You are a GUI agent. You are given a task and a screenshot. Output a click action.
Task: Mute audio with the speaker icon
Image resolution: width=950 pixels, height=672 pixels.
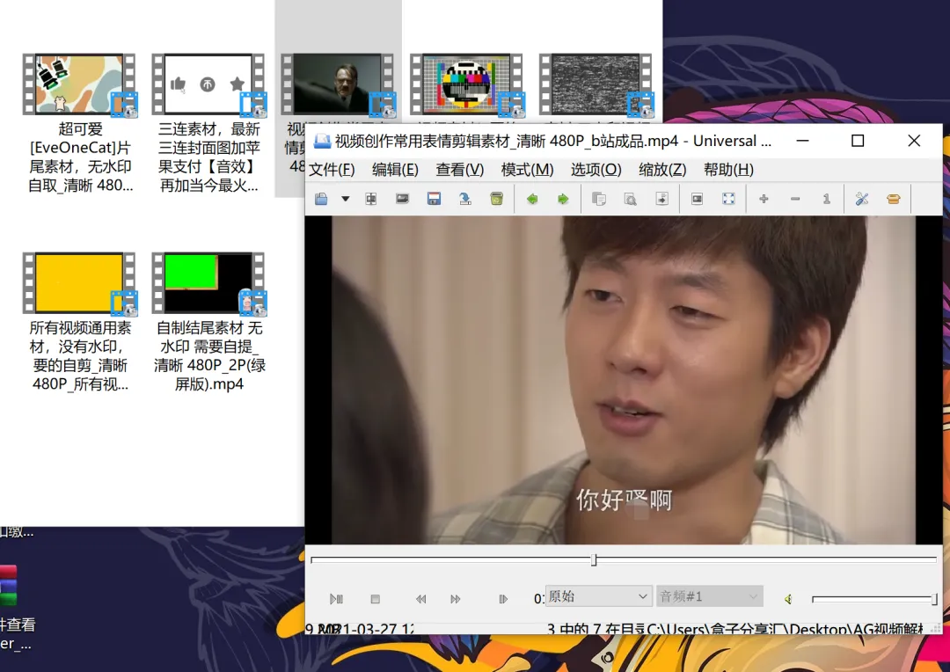pyautogui.click(x=788, y=599)
